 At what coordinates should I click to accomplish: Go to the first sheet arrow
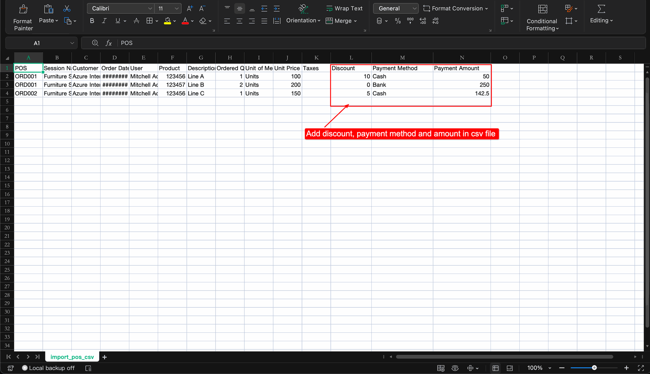coord(8,357)
